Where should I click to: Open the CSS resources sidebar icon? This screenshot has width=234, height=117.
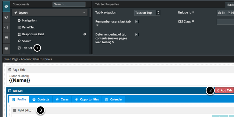6,38
